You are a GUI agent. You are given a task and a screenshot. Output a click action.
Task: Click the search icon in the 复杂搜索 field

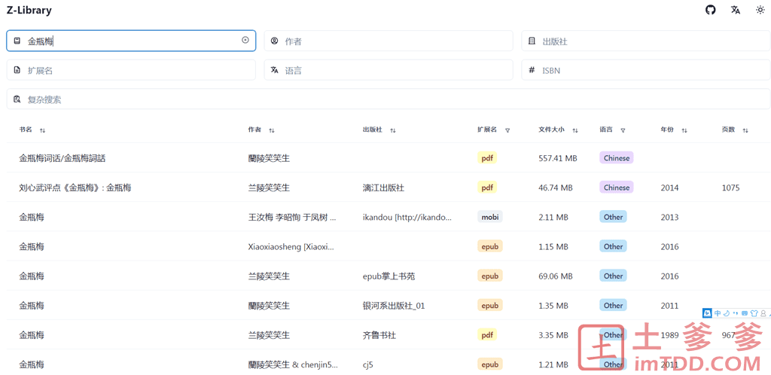[17, 99]
